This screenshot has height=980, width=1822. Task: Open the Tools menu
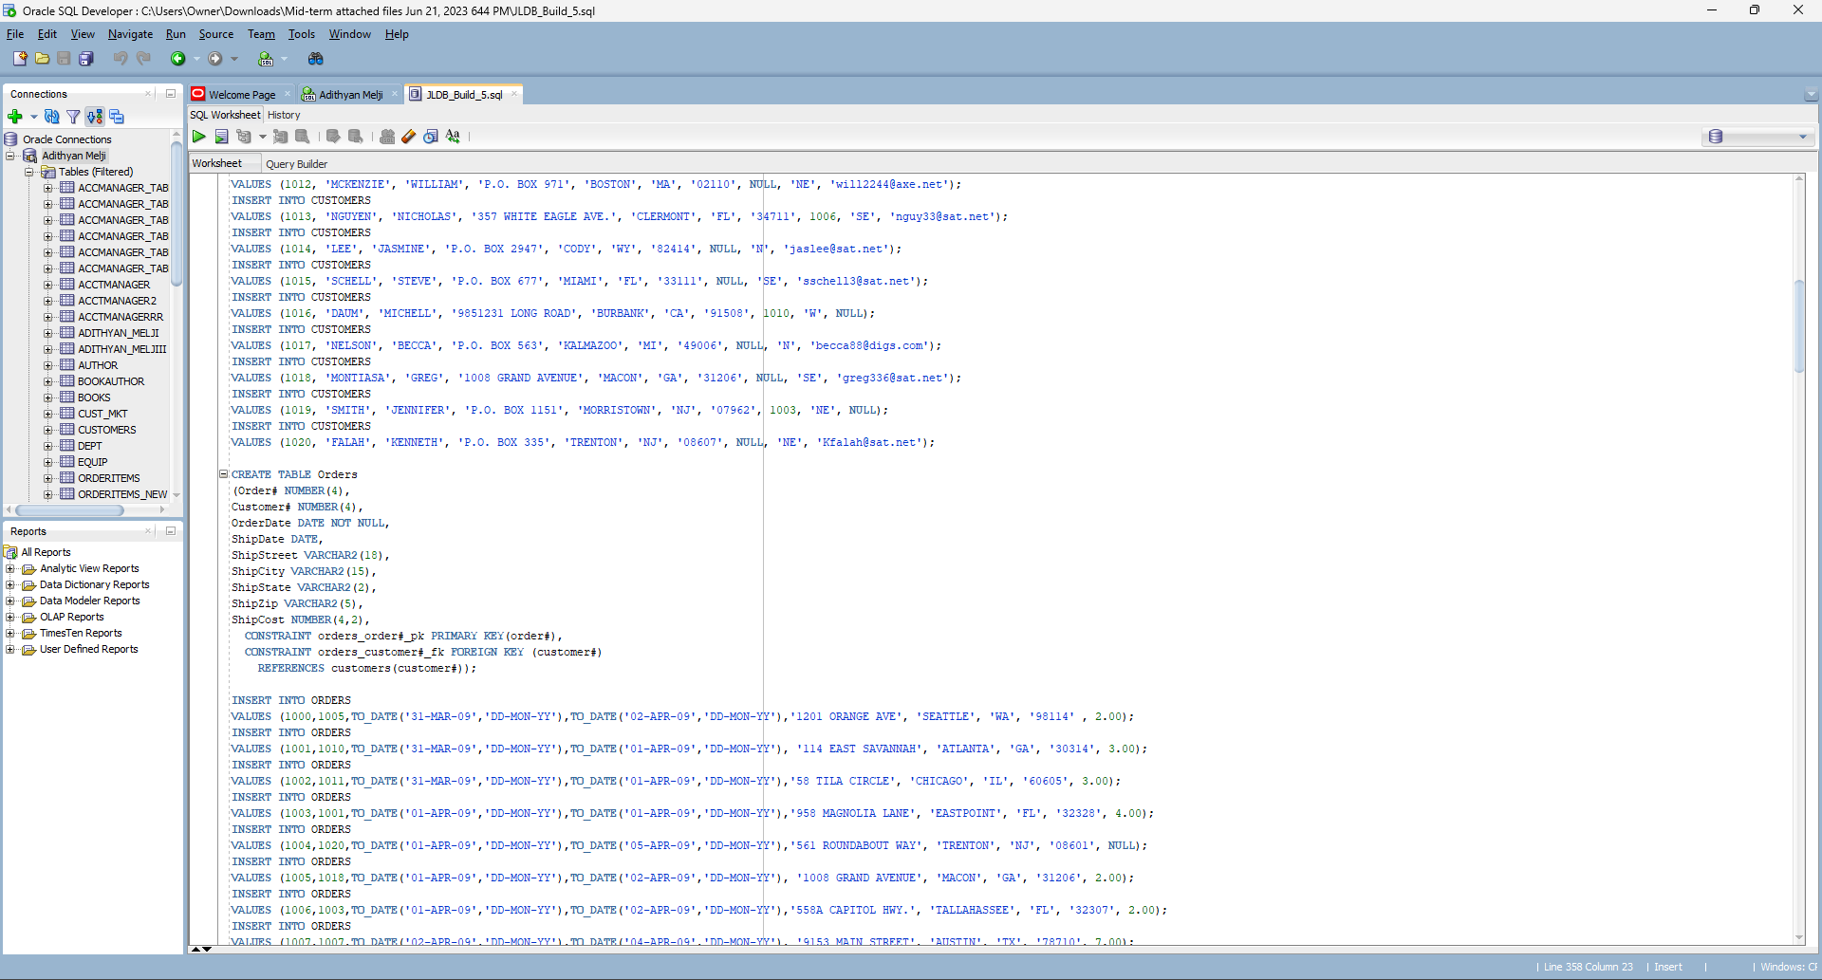(x=302, y=33)
